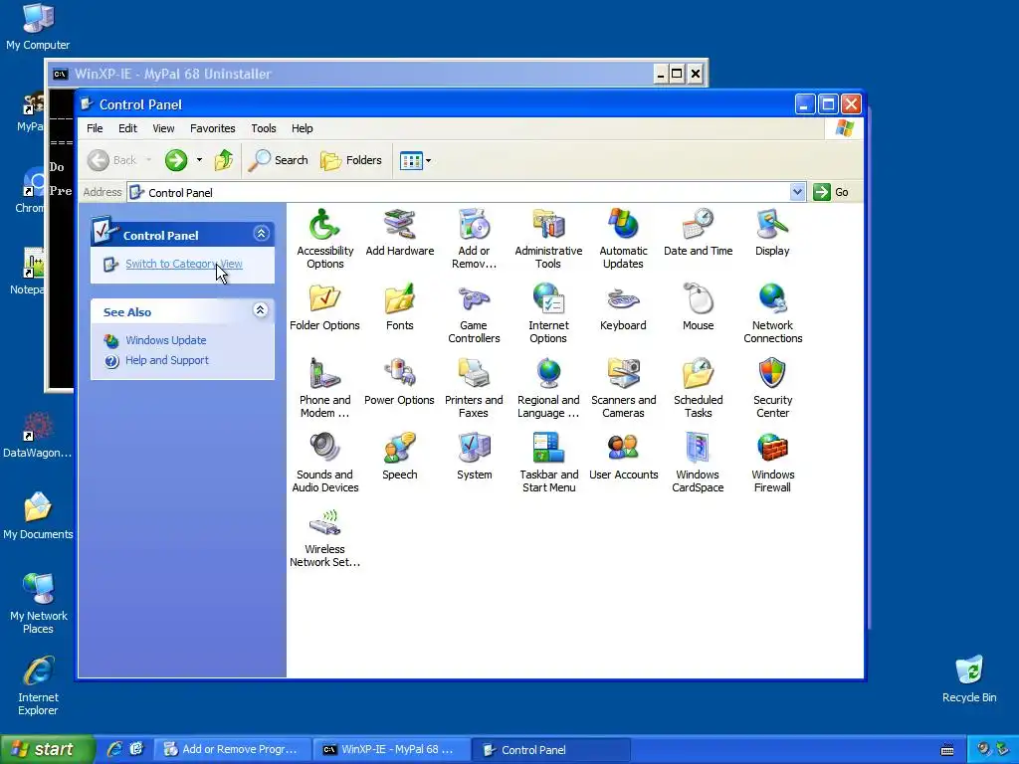
Task: Open the Edit menu
Action: pyautogui.click(x=127, y=128)
